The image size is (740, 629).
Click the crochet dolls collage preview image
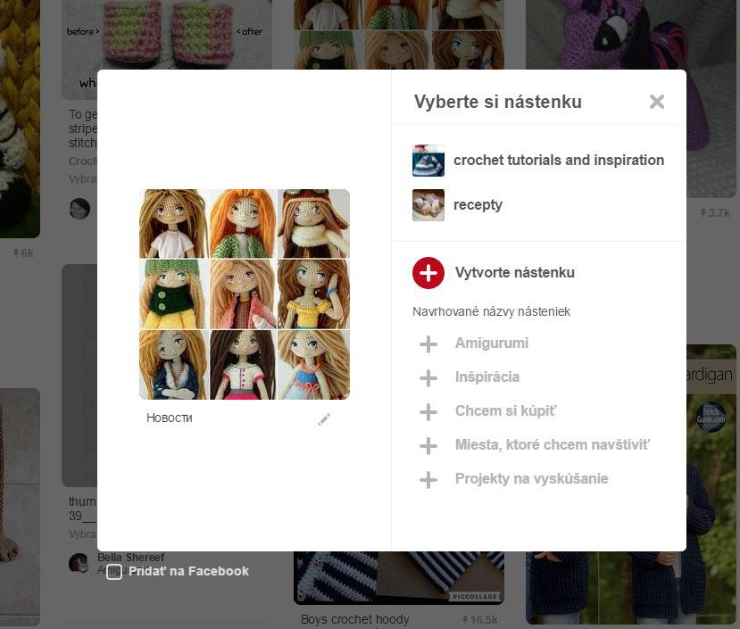245,294
